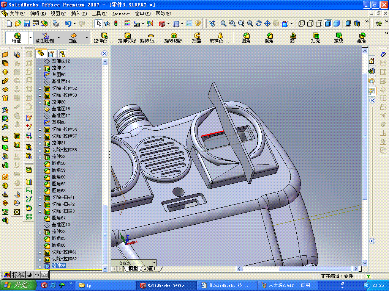Switch to the 动画1 bottom tab
The width and height of the screenshot is (389, 291).
tap(150, 269)
